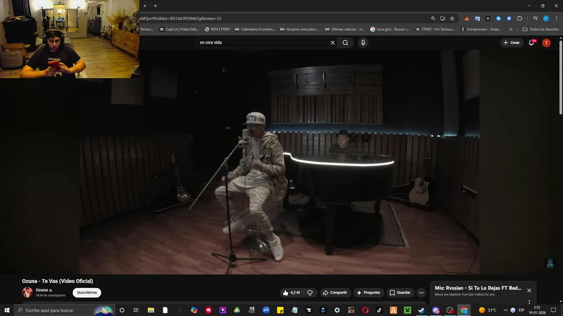Open the Todos los favoritos folder

point(541,29)
